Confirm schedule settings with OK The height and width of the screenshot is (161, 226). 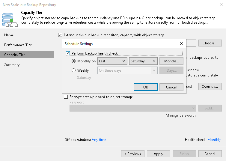click(x=146, y=87)
